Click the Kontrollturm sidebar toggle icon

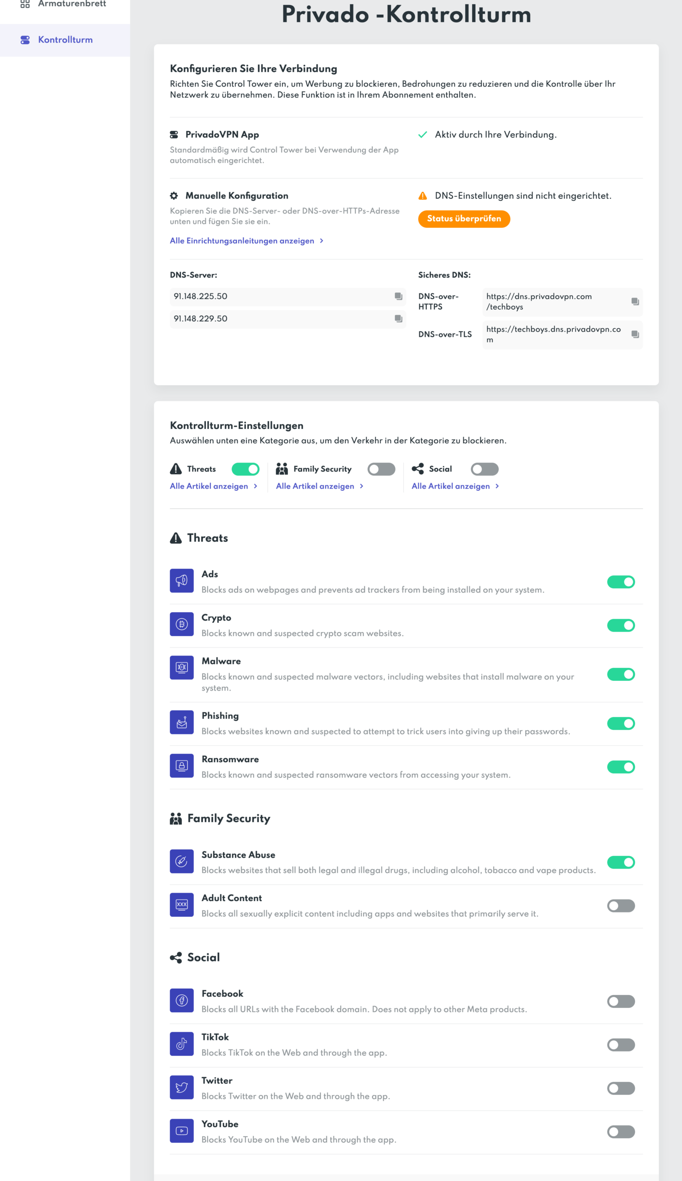(25, 40)
